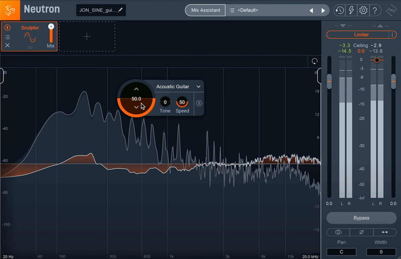
Task: Decrease the Sculptor amount with down chevron
Action: point(136,107)
